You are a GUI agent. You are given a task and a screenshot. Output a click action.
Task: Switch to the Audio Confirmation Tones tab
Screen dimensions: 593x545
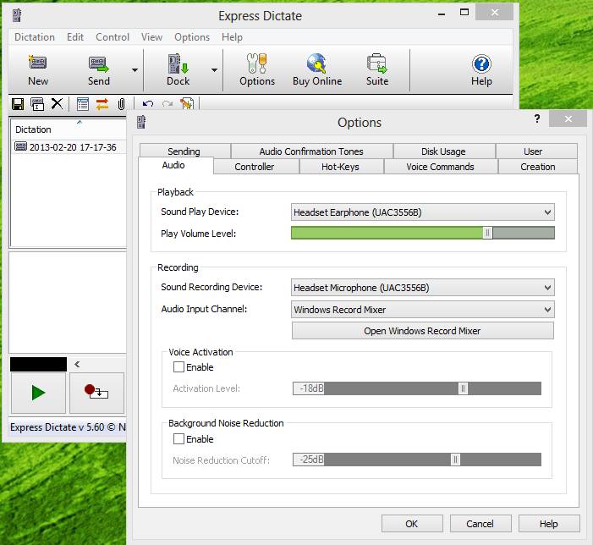pos(311,151)
